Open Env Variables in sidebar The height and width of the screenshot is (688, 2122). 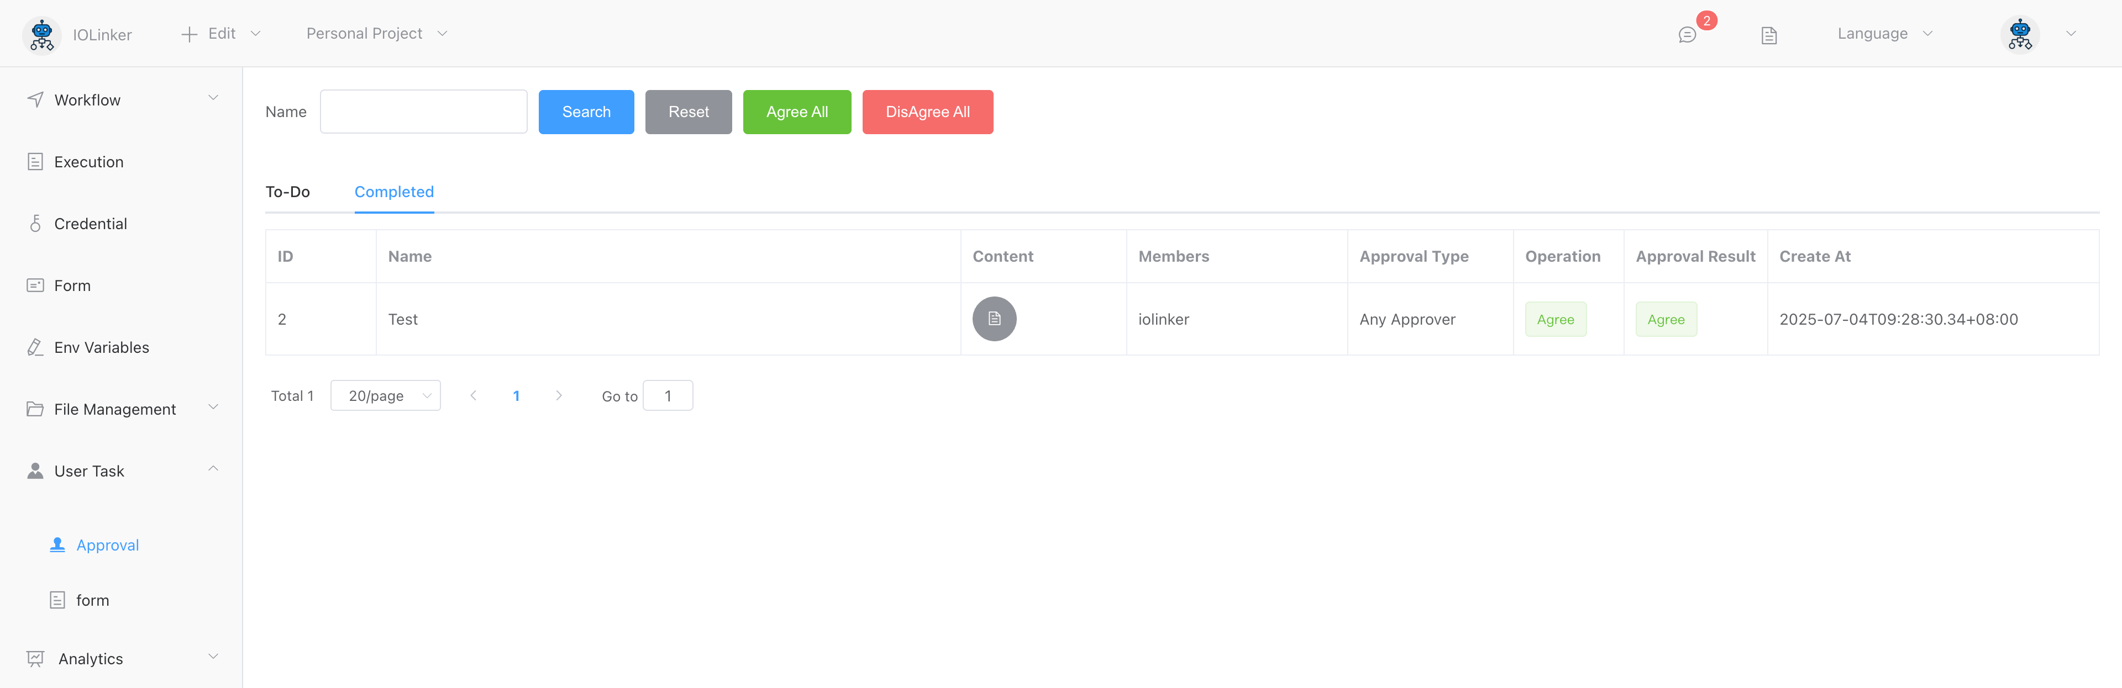[x=101, y=347]
